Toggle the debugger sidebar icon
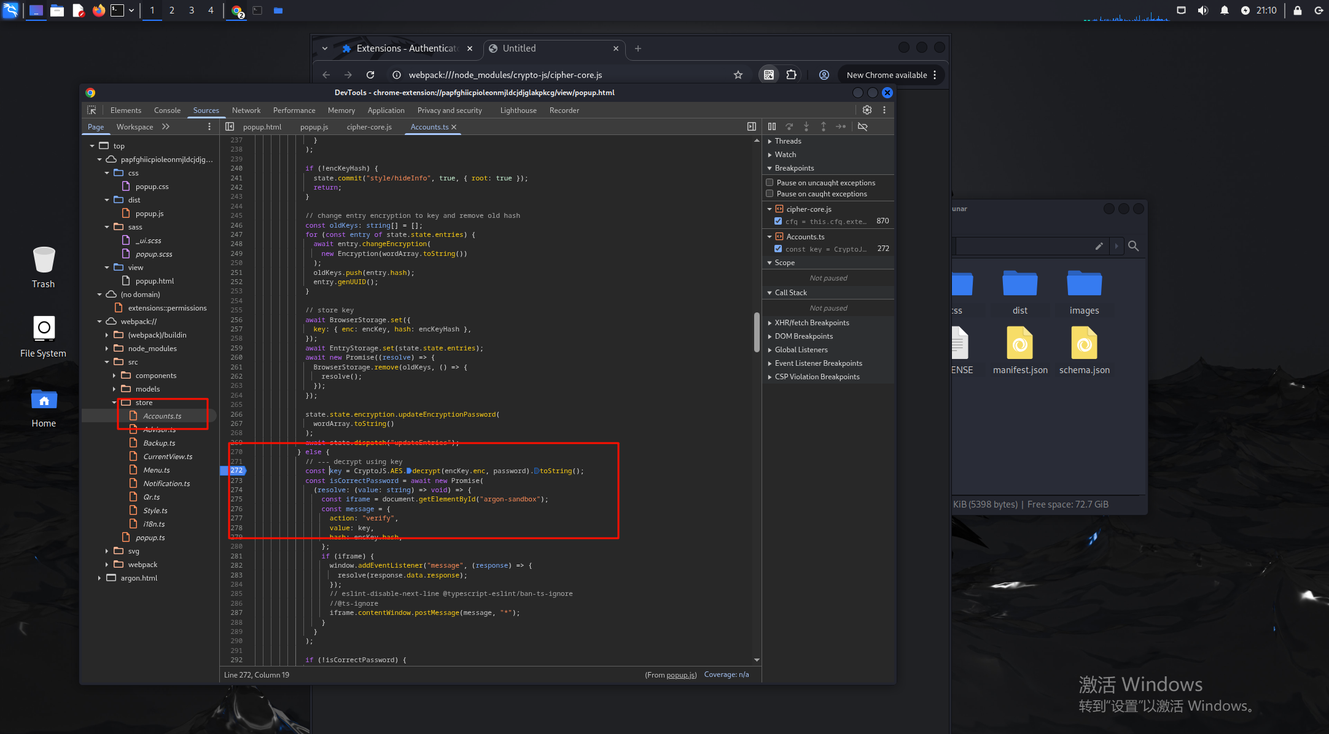1329x734 pixels. tap(751, 126)
